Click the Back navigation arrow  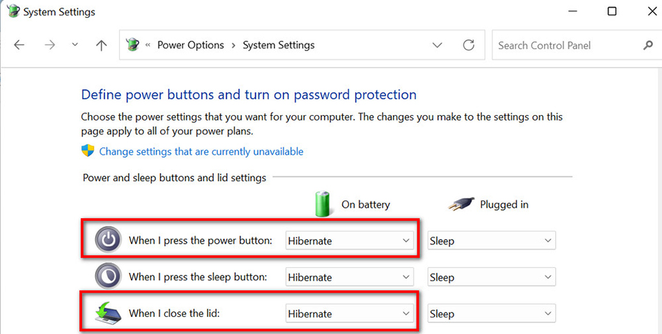click(x=19, y=45)
